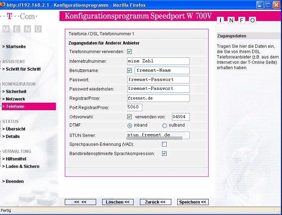
Task: Click the T-Com logo
Action: [19, 16]
